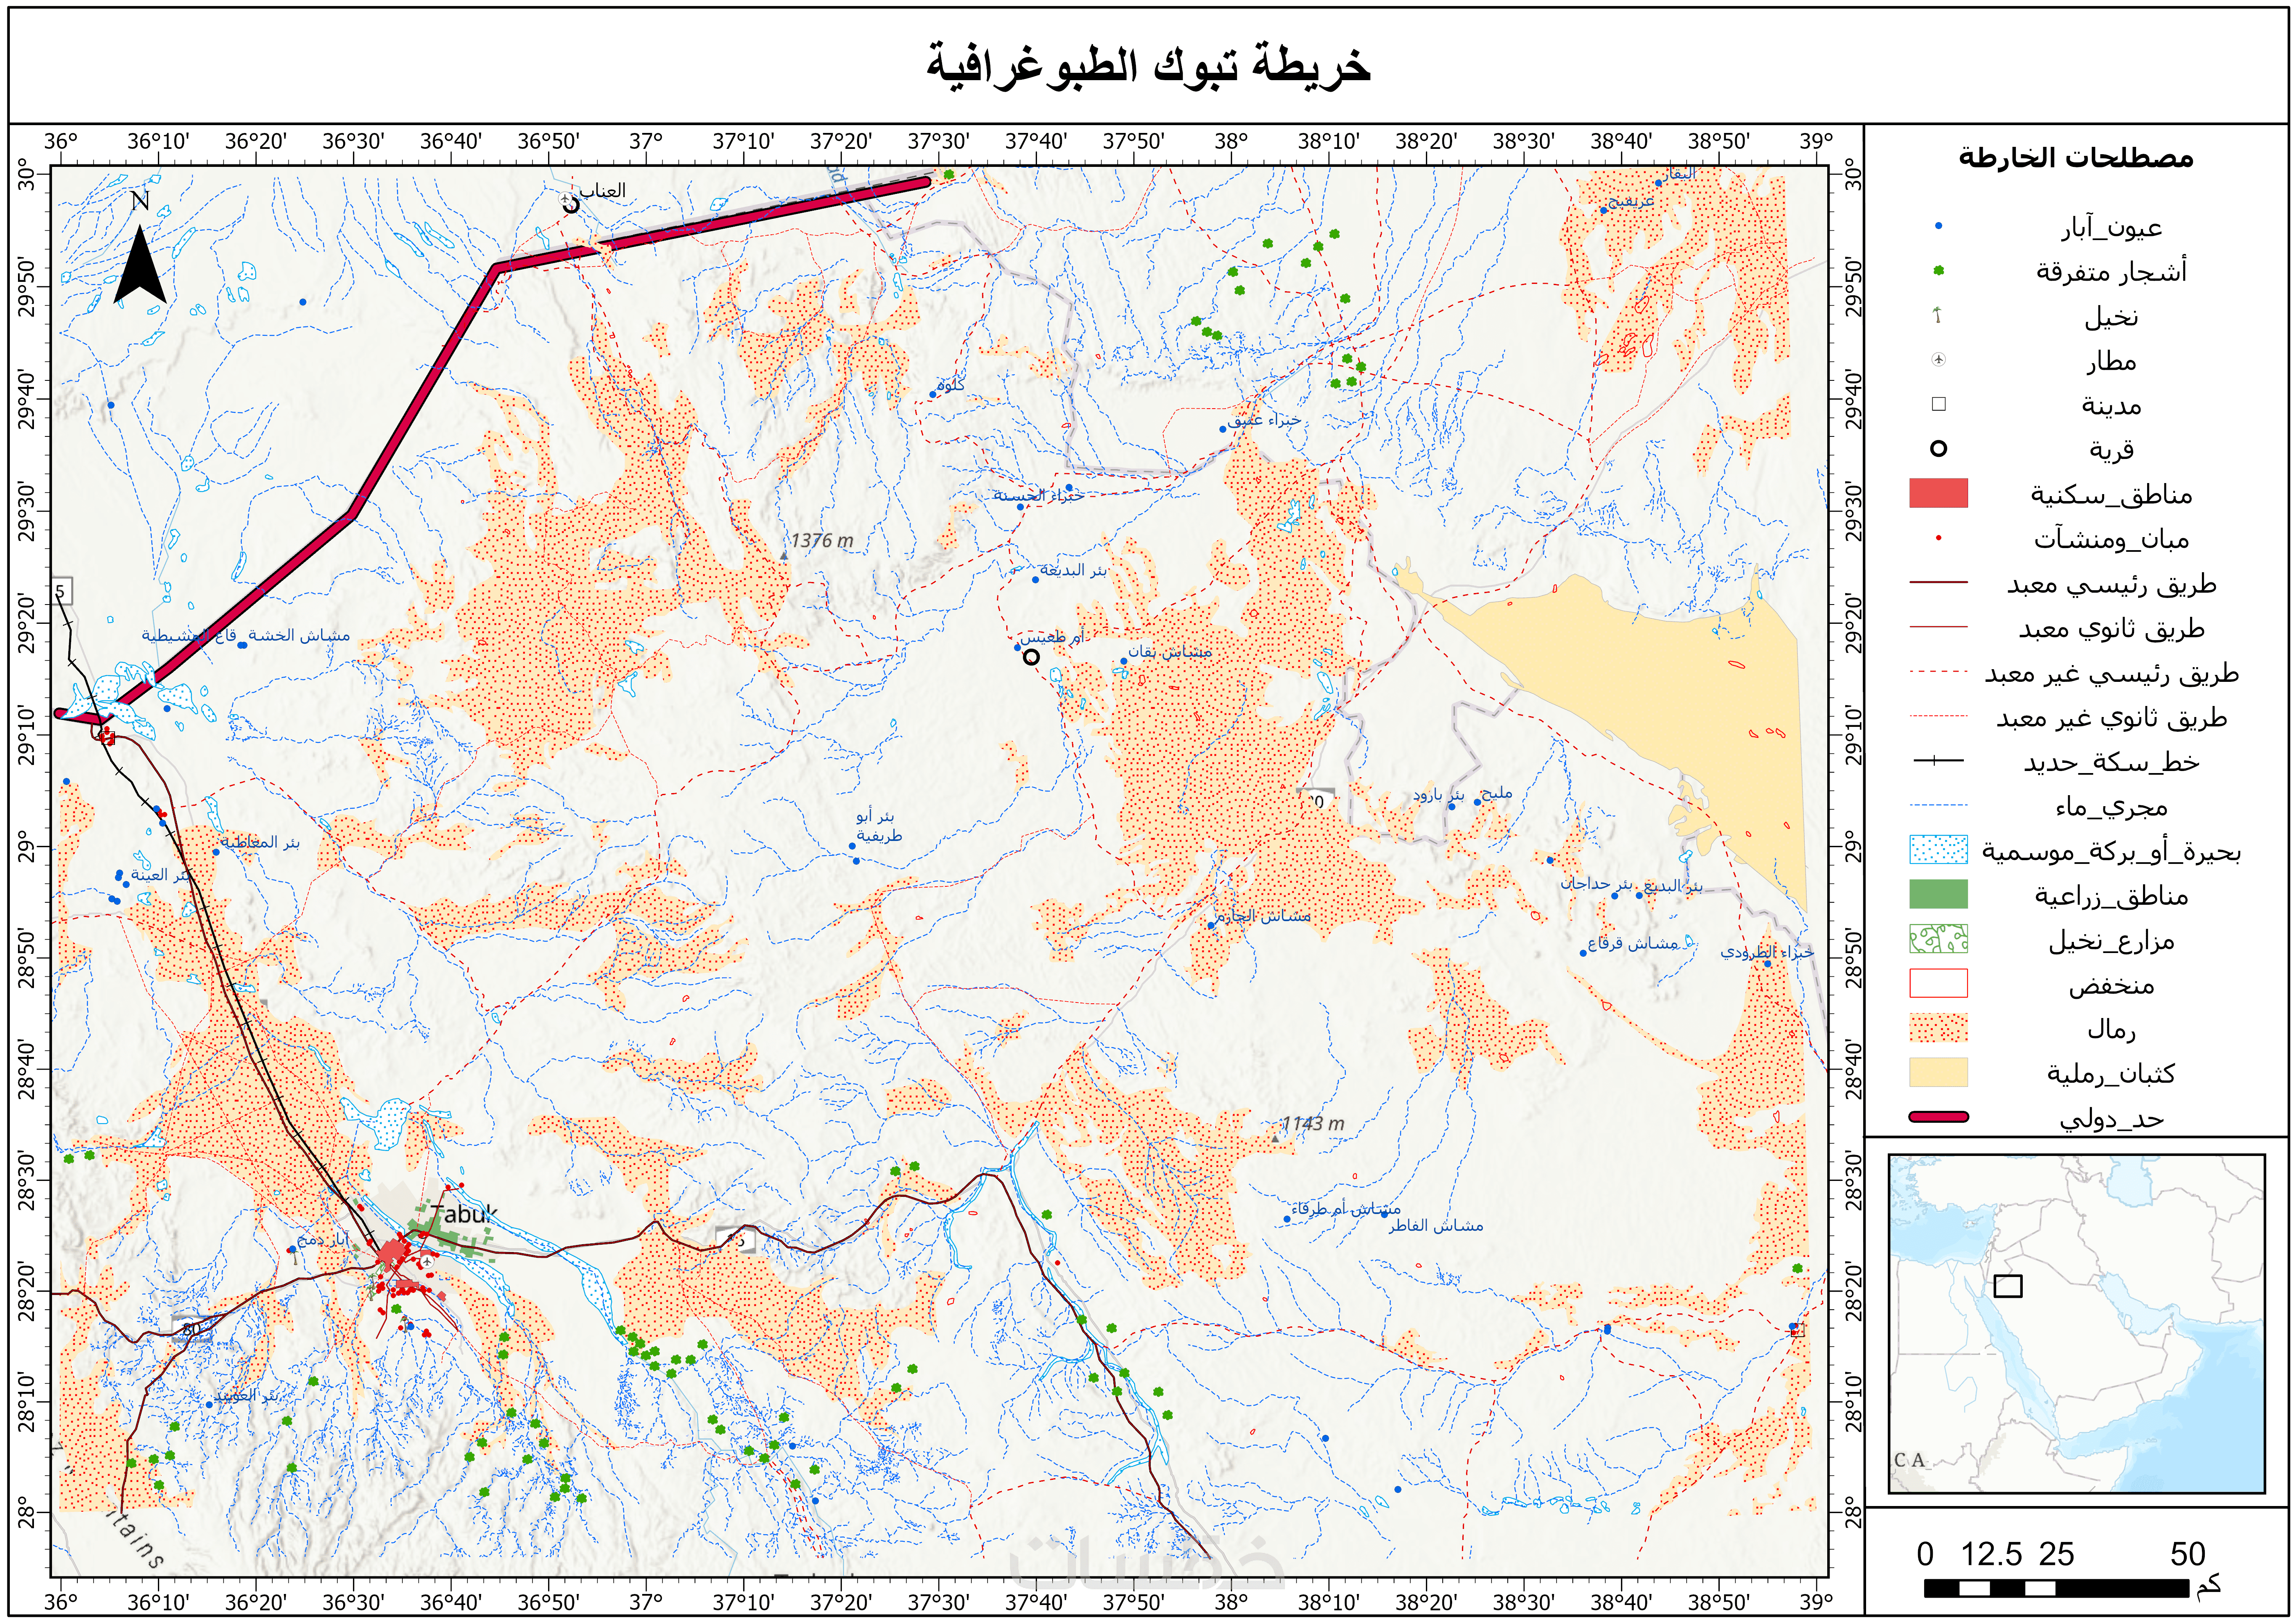The image size is (2296, 1623).
Task: Click the red dot symbol for مبان_ومنشآت
Action: (1938, 538)
